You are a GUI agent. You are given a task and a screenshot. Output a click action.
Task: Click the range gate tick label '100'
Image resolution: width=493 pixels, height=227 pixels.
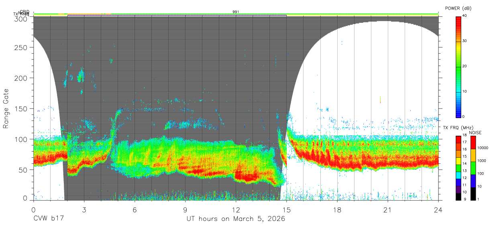click(x=21, y=139)
